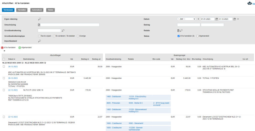The height and width of the screenshot is (131, 255).
Task: Click the red Af te handelen status indicator
Action: [3, 47]
